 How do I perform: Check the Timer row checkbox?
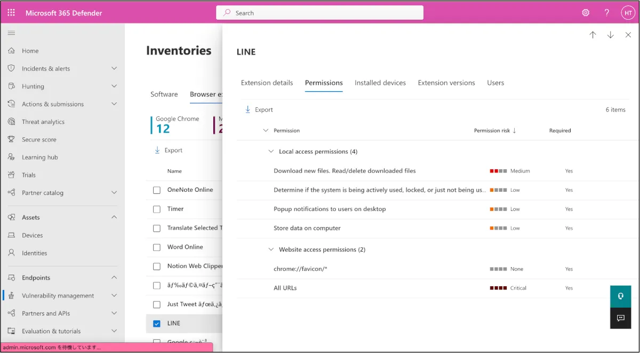(157, 209)
